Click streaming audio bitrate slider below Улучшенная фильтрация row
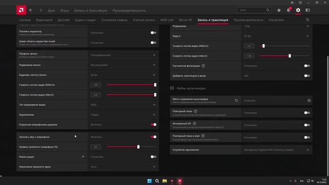The image size is (329, 185). pos(285,56)
